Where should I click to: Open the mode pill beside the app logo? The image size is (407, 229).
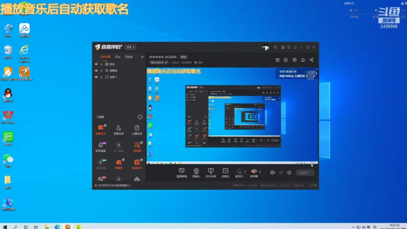pyautogui.click(x=130, y=47)
